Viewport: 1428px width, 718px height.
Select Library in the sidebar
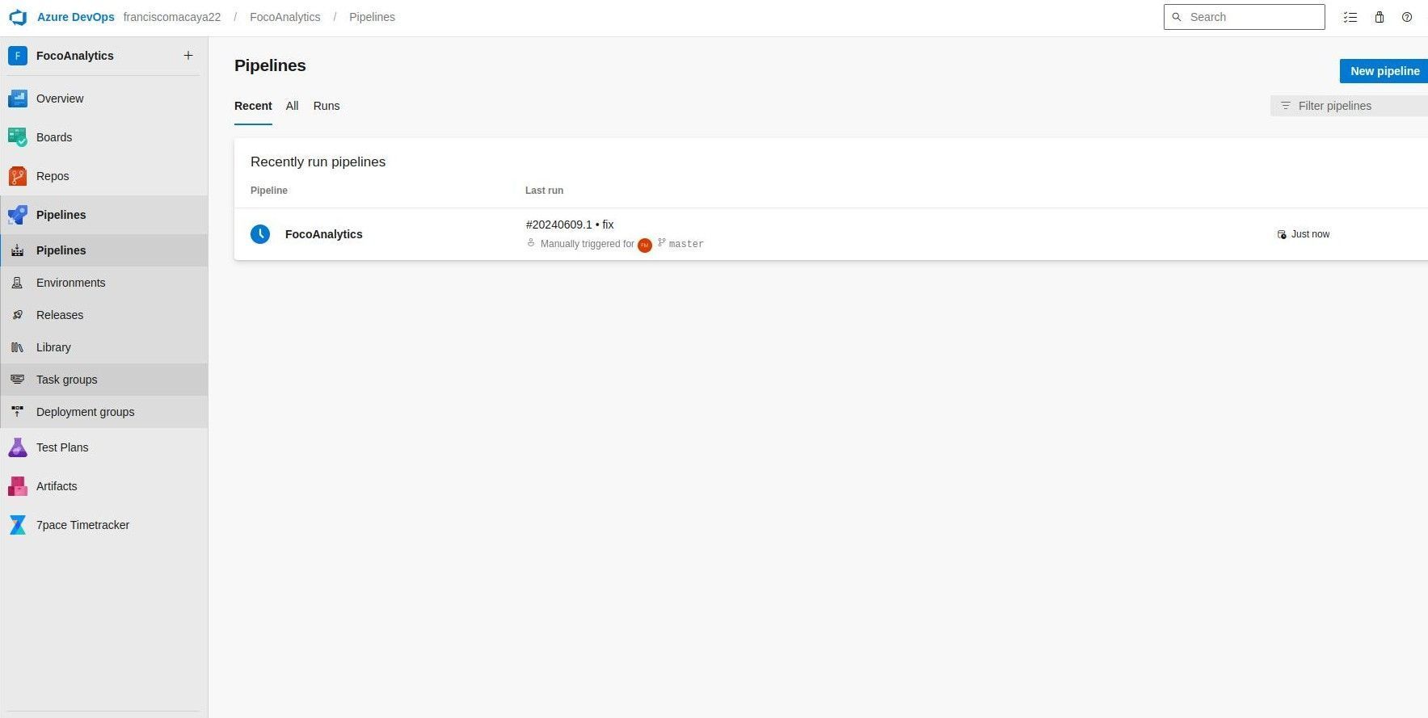click(104, 347)
